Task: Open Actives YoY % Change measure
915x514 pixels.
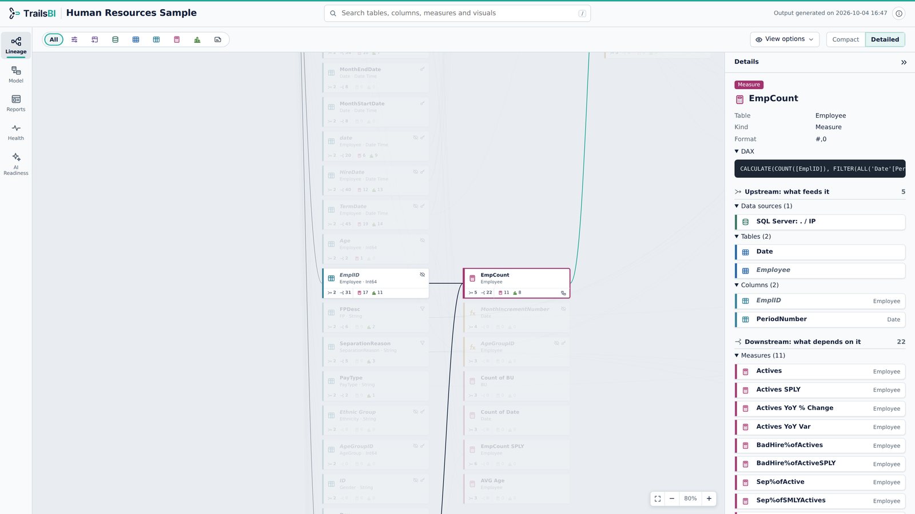Action: tap(820, 408)
